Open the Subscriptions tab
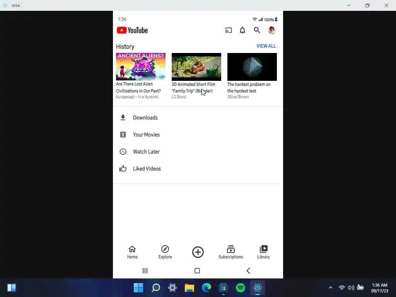This screenshot has width=396, height=297. 230,252
